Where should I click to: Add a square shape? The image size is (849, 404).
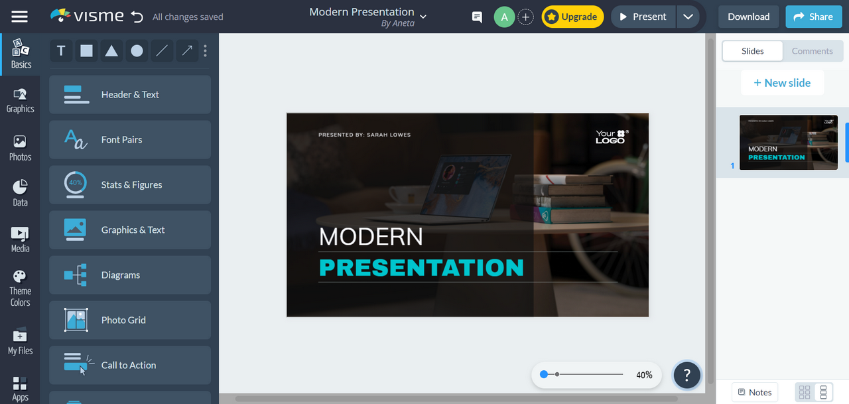[86, 50]
